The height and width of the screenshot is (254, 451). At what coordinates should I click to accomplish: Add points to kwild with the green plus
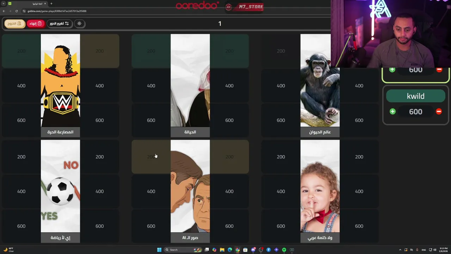pos(393,111)
